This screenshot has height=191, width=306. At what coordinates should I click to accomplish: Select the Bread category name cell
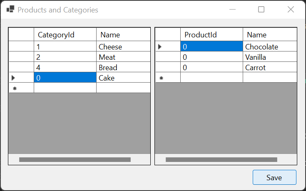pyautogui.click(x=123, y=67)
